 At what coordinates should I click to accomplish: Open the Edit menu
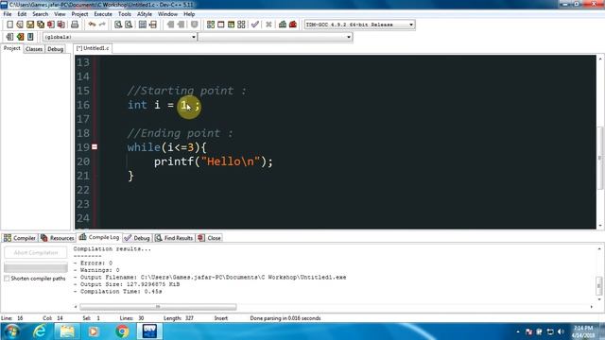click(x=22, y=14)
